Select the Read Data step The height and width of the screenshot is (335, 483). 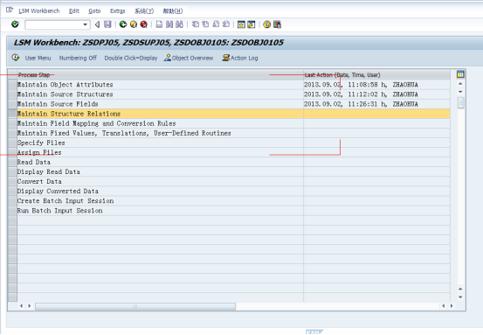[160, 163]
